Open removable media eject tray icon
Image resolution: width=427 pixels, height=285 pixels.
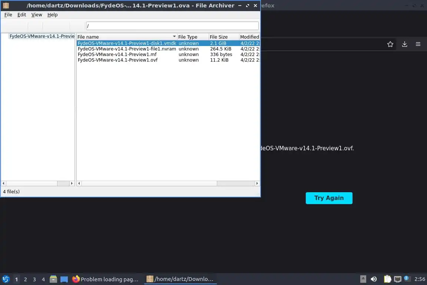pos(363,279)
